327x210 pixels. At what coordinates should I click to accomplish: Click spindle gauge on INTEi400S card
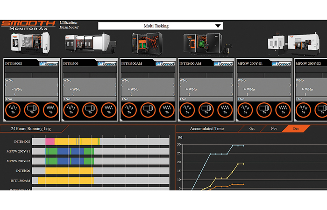32,110
